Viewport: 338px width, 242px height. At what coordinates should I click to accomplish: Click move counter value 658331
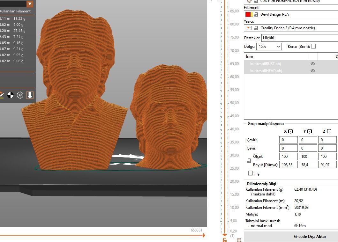click(x=196, y=230)
